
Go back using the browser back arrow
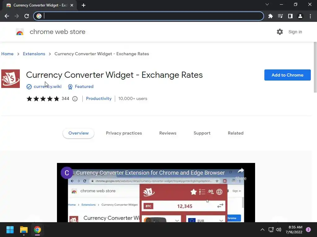click(7, 16)
